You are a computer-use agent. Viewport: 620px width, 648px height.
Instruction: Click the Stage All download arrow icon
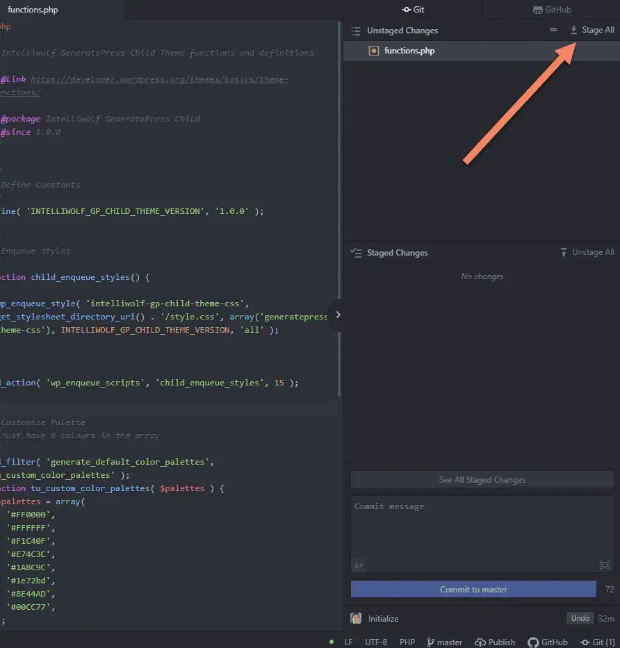[x=573, y=30]
